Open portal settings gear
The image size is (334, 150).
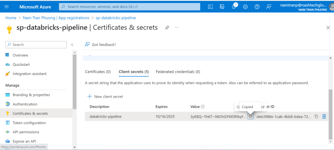(245, 7)
